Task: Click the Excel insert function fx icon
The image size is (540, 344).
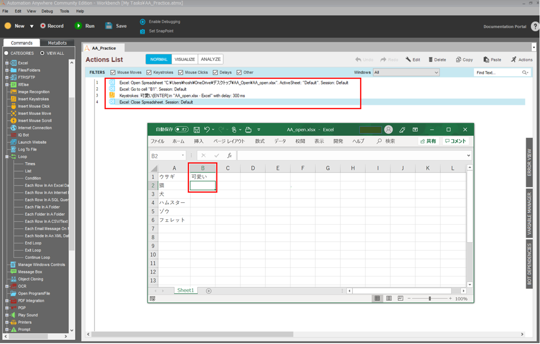Action: coord(229,155)
